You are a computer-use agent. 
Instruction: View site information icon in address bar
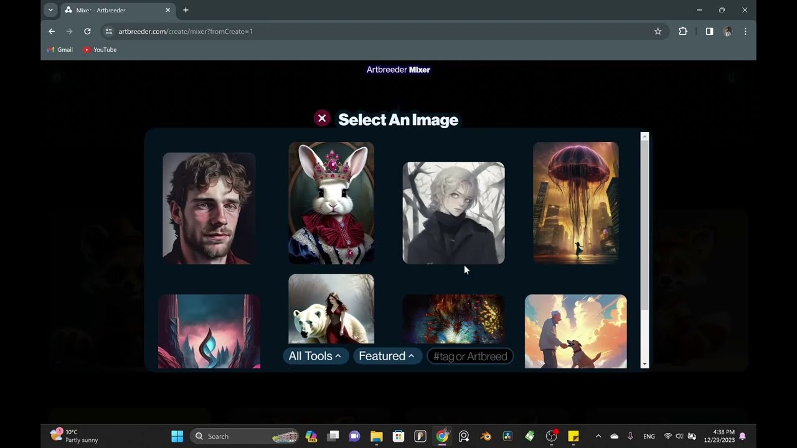[109, 31]
